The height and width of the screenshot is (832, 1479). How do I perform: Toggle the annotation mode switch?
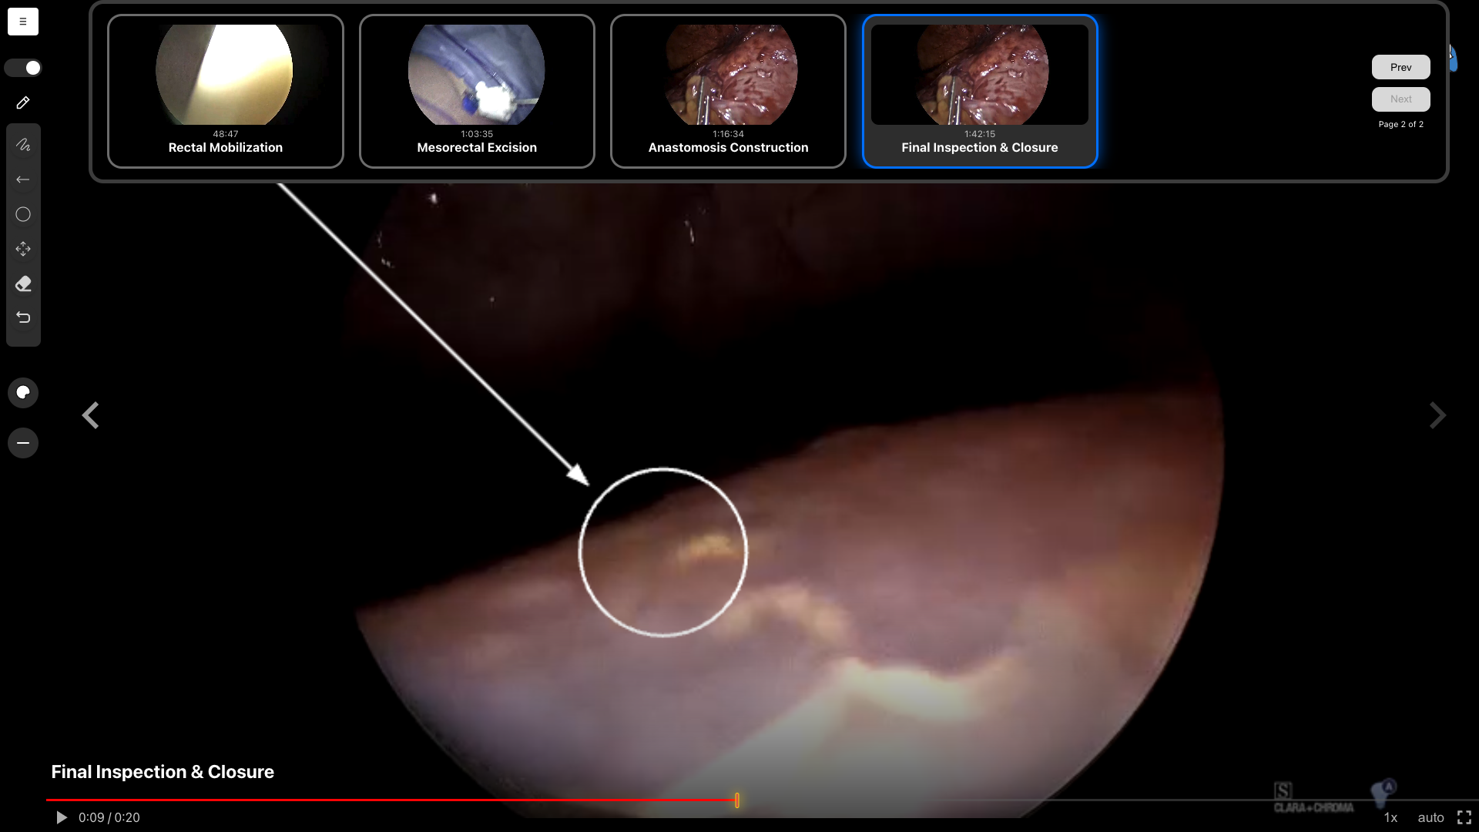click(x=23, y=68)
